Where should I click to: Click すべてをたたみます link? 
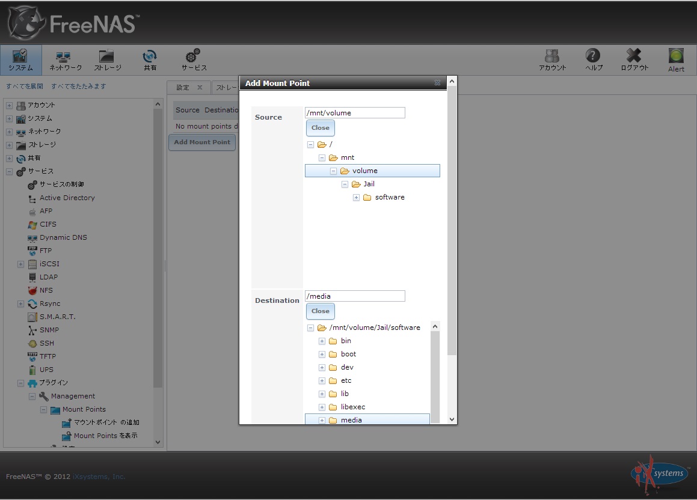tap(79, 86)
